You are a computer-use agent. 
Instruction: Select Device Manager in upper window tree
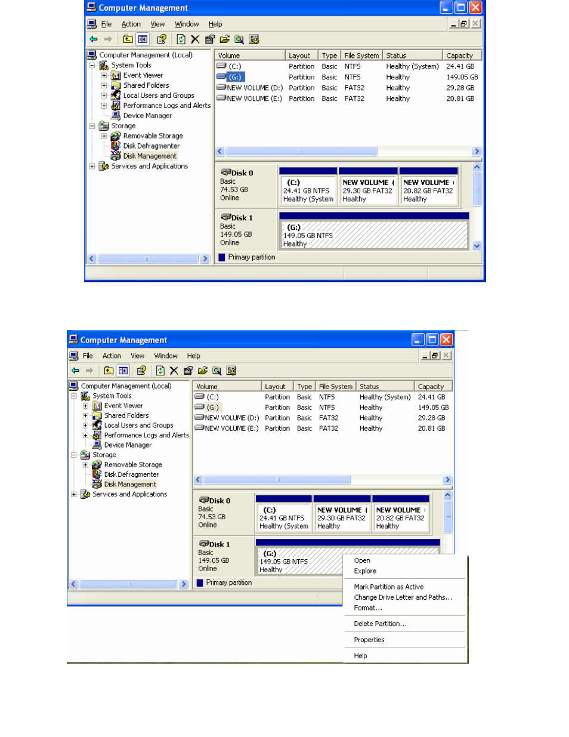tap(147, 116)
